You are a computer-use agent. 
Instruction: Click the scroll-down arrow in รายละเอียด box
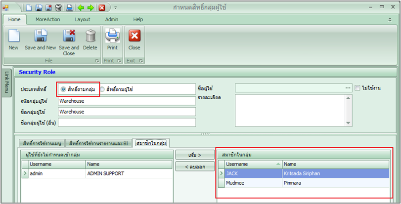[348, 123]
